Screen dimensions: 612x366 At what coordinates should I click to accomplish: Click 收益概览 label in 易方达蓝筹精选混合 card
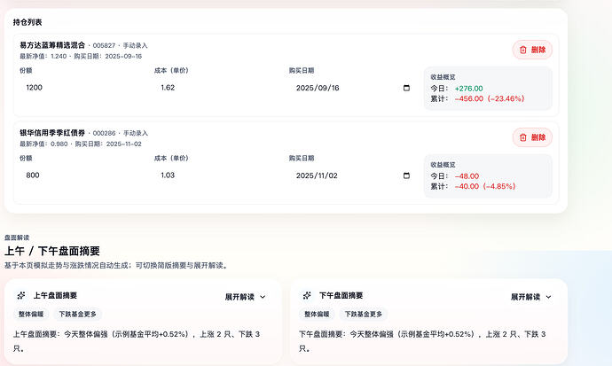click(x=443, y=77)
